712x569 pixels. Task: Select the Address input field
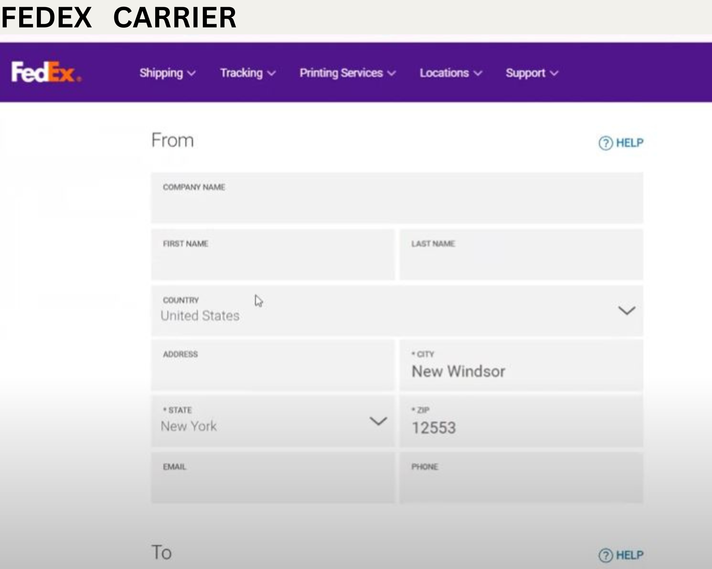pyautogui.click(x=273, y=365)
